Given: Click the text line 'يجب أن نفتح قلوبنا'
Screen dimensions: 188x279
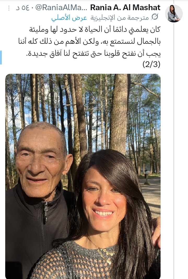Looking at the screenshot, I should pyautogui.click(x=93, y=53).
